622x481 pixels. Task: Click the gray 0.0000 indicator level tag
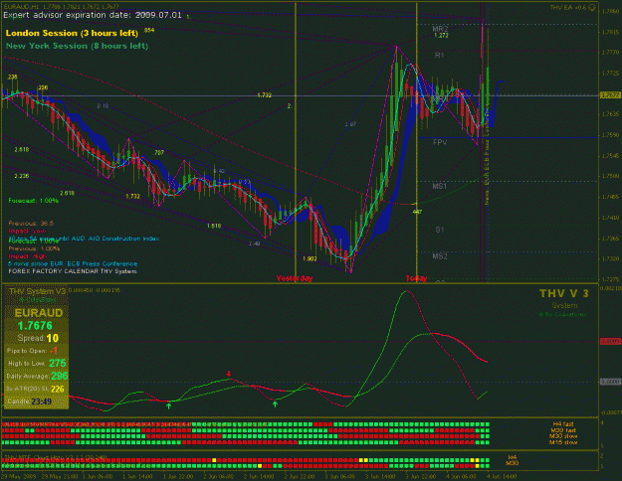(x=610, y=382)
